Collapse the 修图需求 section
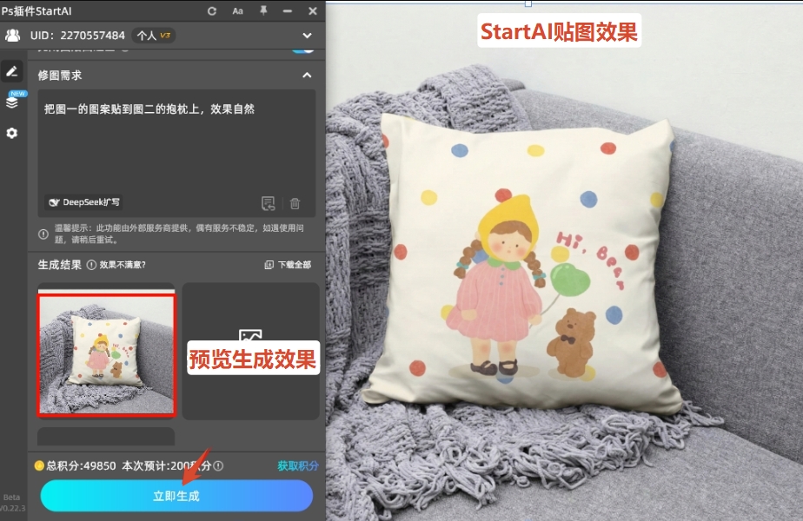803x521 pixels. (306, 75)
